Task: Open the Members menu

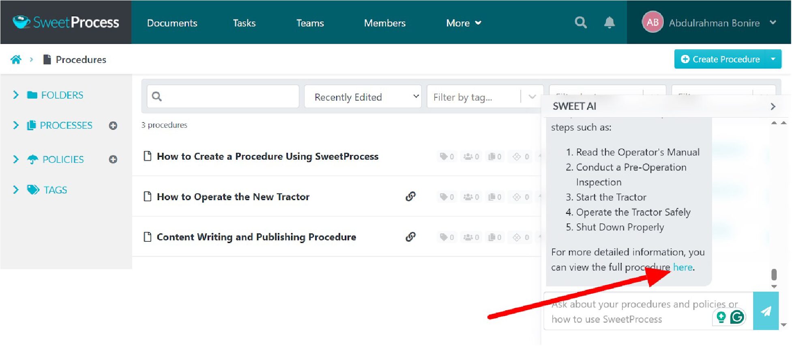Action: click(x=384, y=23)
